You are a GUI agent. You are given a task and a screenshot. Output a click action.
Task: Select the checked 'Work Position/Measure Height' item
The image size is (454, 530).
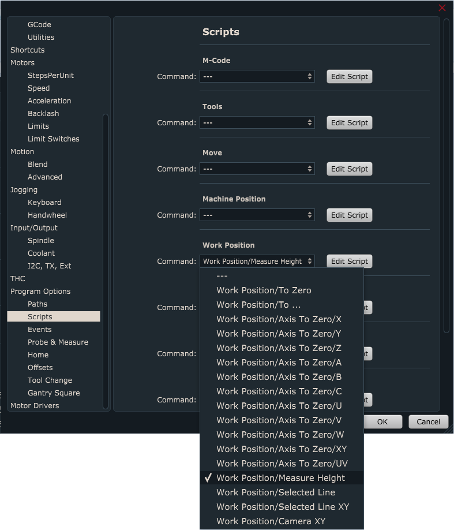click(280, 478)
